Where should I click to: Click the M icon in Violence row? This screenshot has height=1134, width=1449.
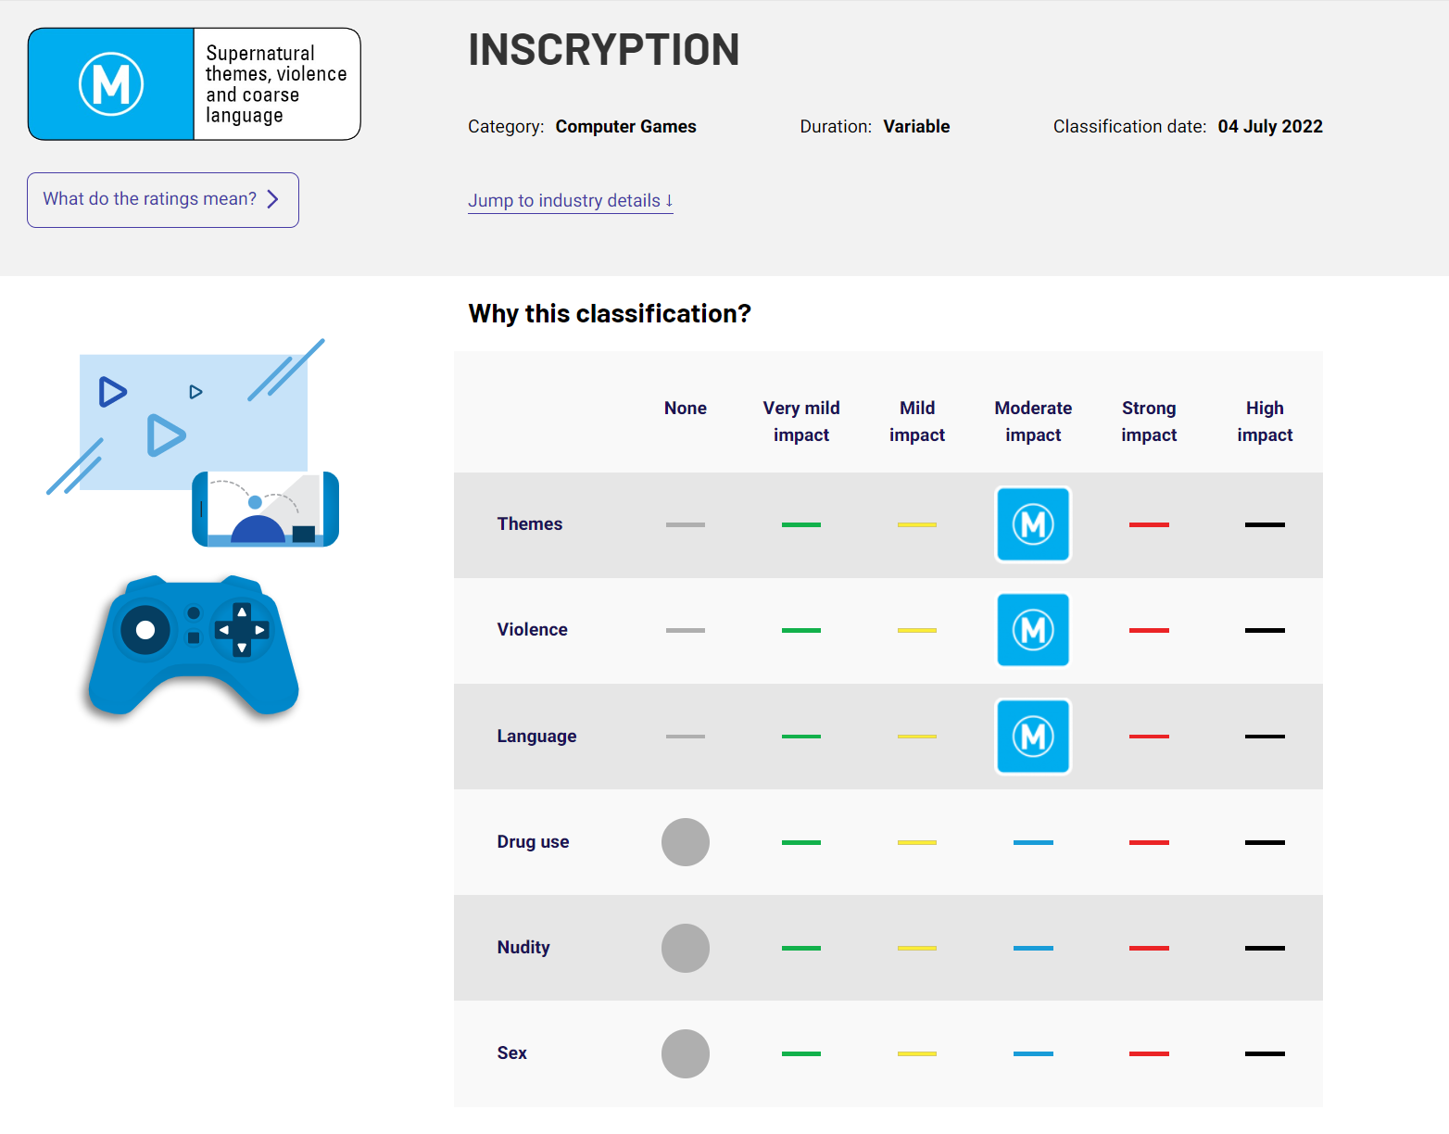coord(1033,630)
